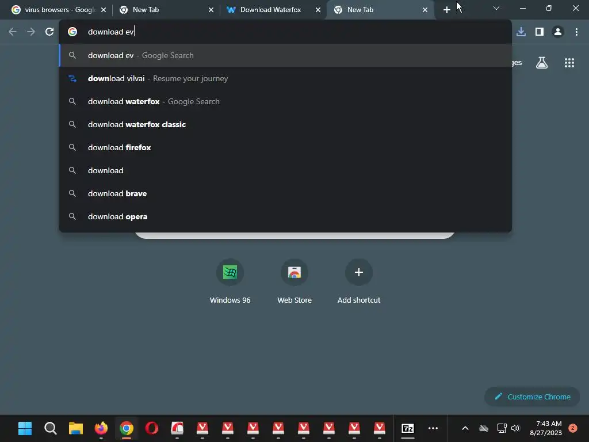Image resolution: width=589 pixels, height=442 pixels.
Task: Open the Web Store shortcut
Action: pos(294,281)
